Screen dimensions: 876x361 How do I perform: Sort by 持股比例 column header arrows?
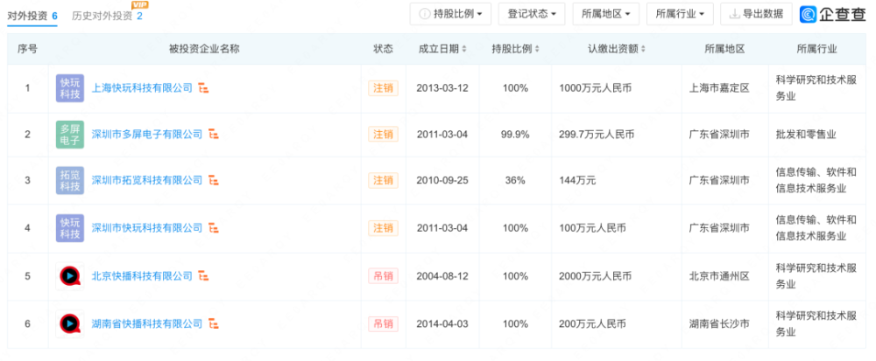(x=537, y=49)
